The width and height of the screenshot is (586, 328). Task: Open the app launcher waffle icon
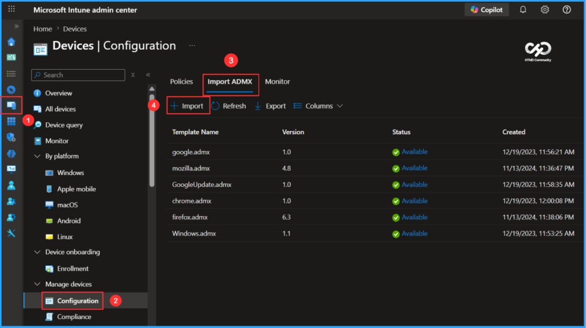tap(11, 9)
